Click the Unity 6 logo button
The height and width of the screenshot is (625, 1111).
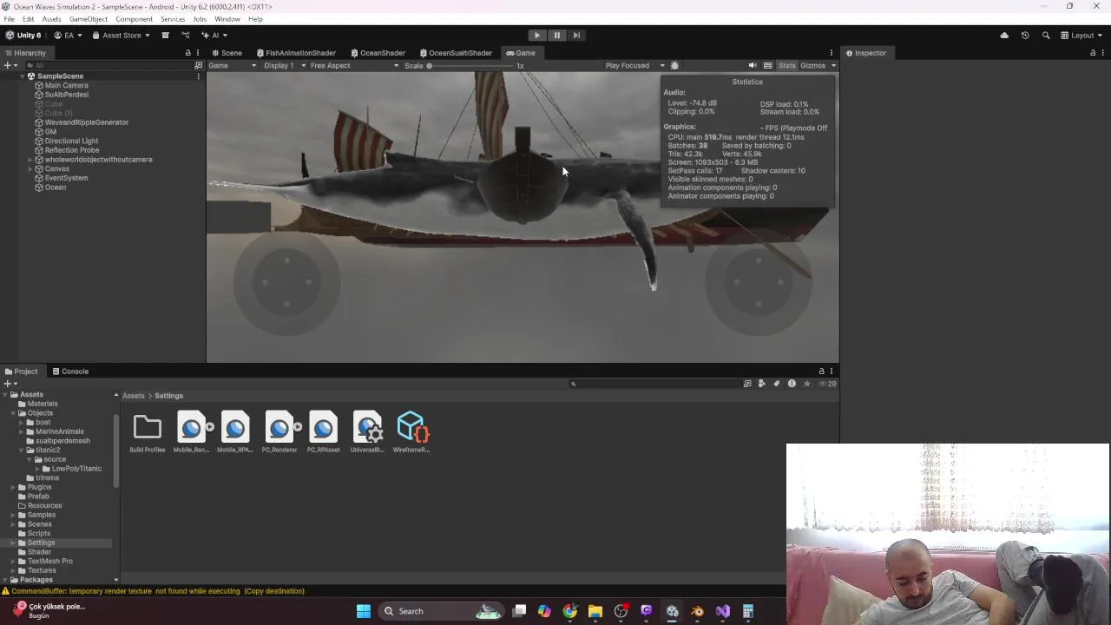point(23,36)
